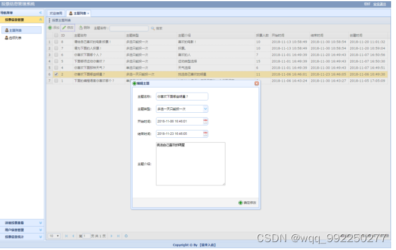Open the 主题类型 dropdown in the dialog
The width and height of the screenshot is (396, 250).
click(x=205, y=109)
